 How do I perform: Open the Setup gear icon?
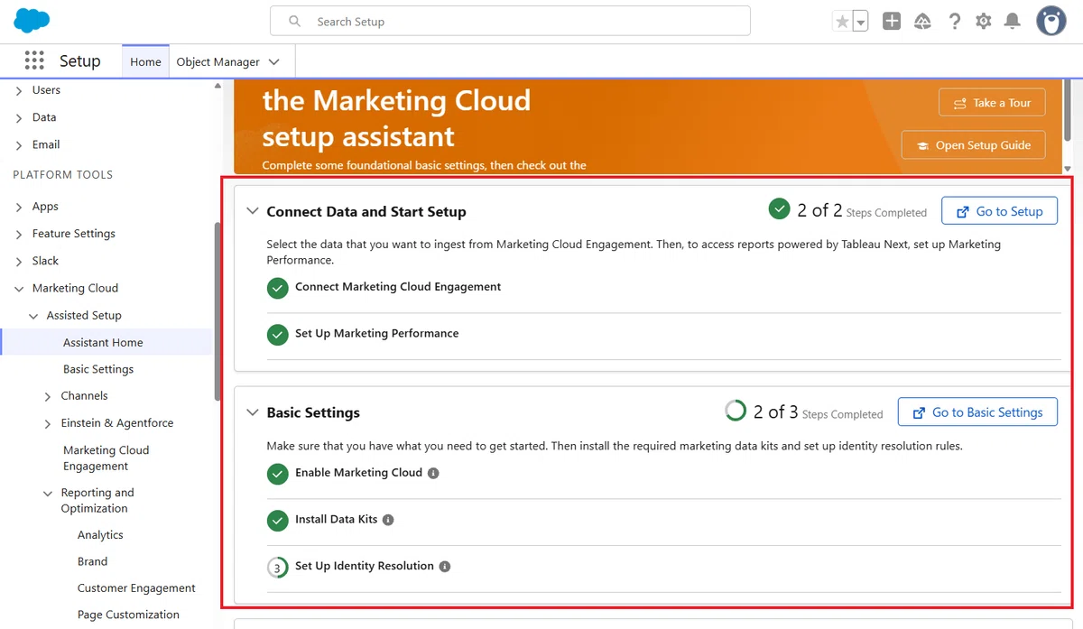click(984, 22)
